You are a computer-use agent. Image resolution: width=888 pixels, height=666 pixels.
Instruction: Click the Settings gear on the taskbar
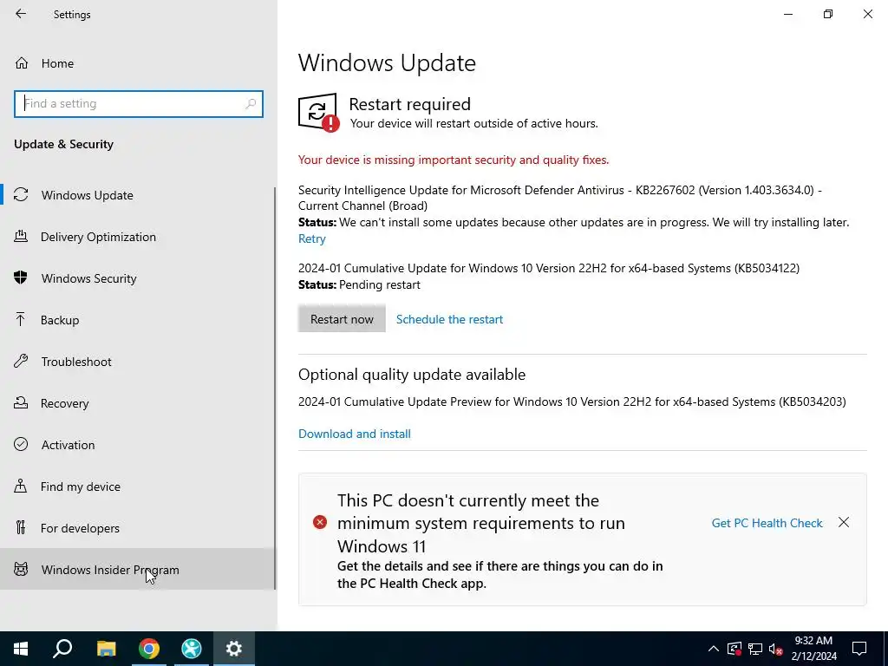click(x=234, y=649)
